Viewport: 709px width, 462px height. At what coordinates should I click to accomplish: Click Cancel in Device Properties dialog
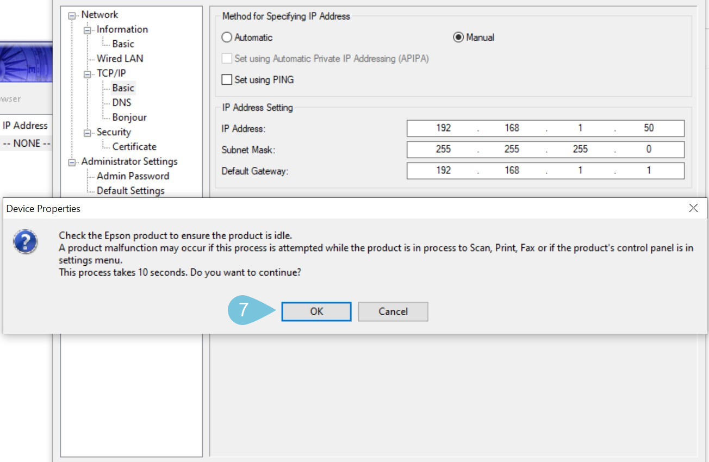pyautogui.click(x=393, y=311)
